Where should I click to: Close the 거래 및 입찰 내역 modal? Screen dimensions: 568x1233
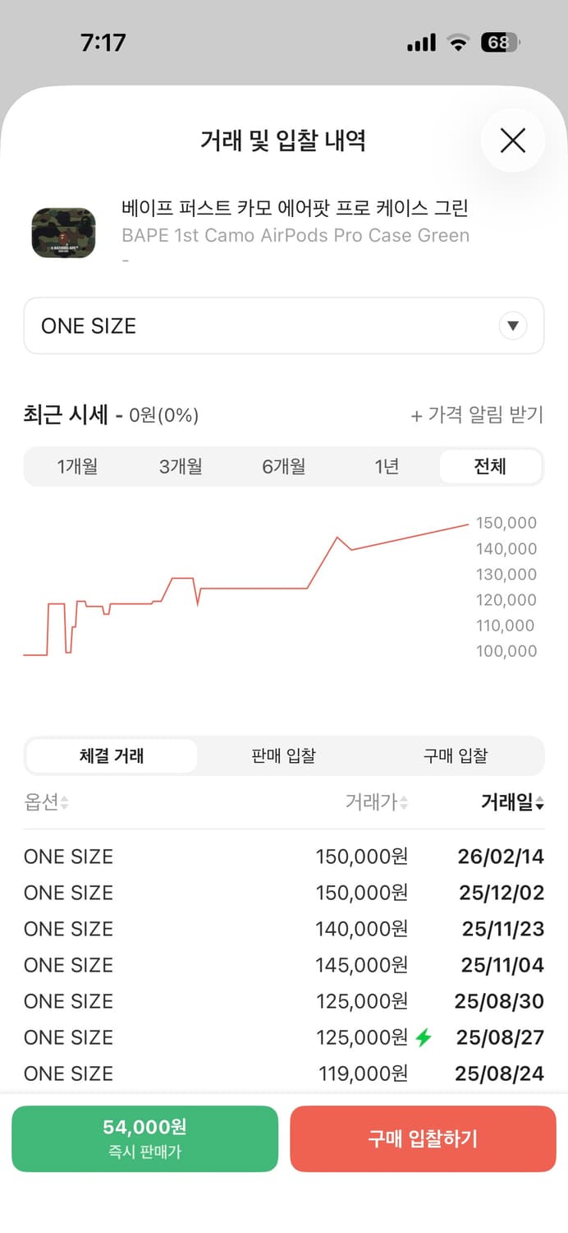coord(512,141)
